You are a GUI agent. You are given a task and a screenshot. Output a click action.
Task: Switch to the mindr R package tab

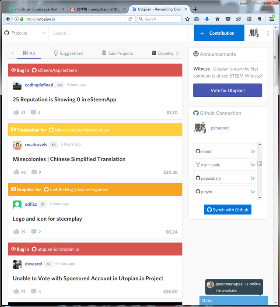pyautogui.click(x=36, y=9)
